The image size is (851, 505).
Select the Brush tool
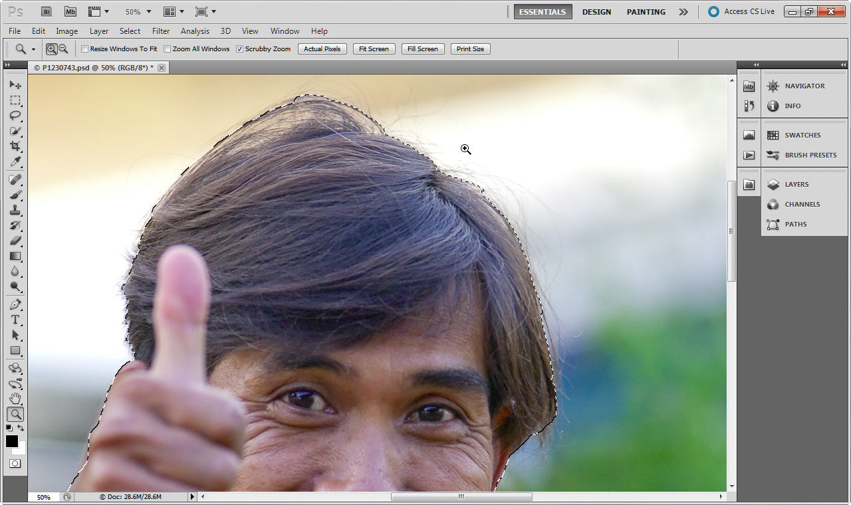pyautogui.click(x=15, y=195)
